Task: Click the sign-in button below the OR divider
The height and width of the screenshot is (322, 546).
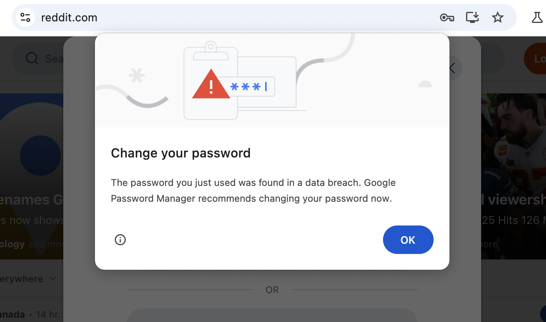Action: click(272, 315)
